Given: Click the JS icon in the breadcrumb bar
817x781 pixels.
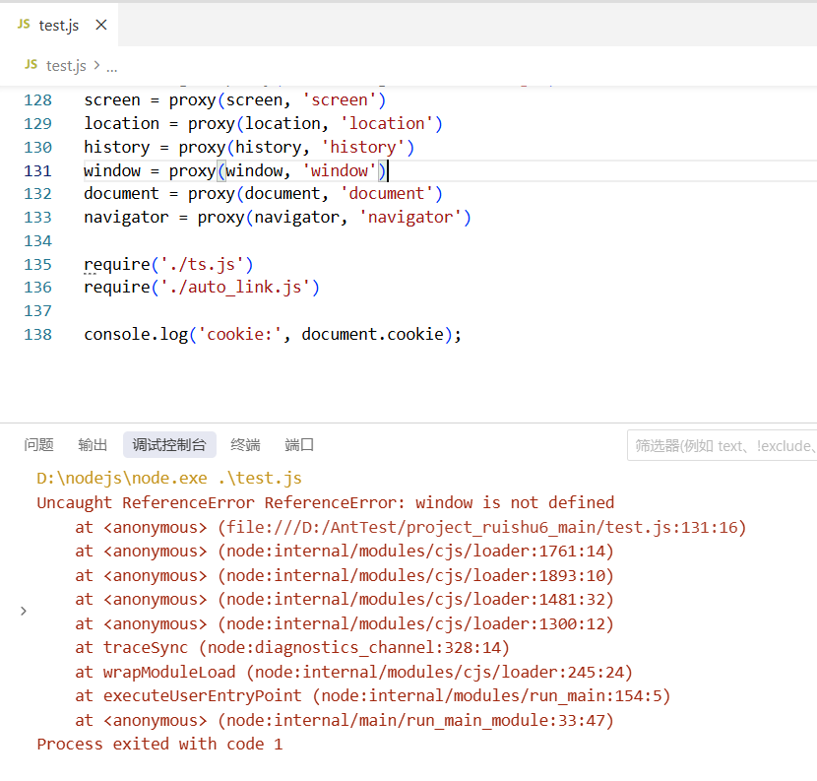Looking at the screenshot, I should point(31,65).
